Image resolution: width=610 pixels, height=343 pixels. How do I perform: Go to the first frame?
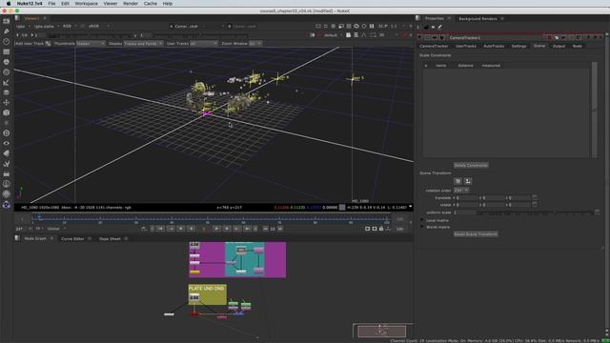pos(160,229)
